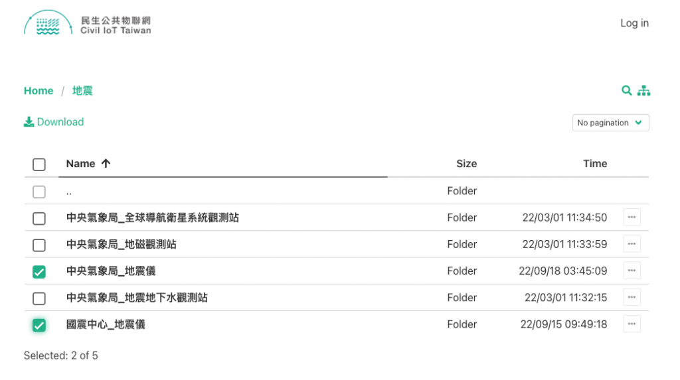Click the Download button
The image size is (680, 380).
pyautogui.click(x=54, y=122)
